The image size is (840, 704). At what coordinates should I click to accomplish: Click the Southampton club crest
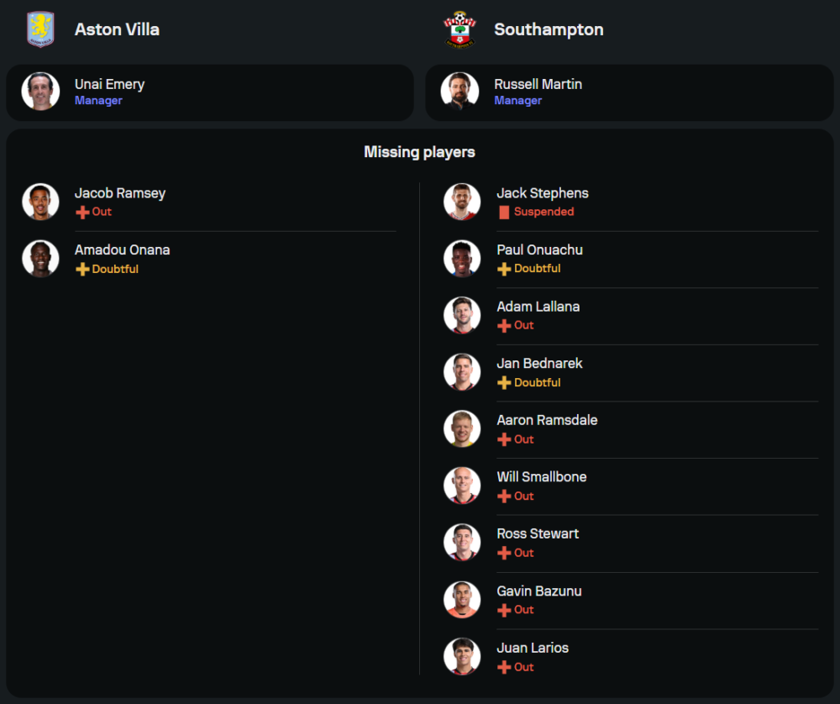(x=459, y=29)
